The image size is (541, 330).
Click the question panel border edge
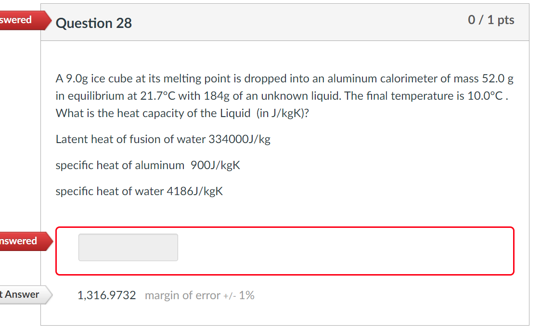[42, 145]
